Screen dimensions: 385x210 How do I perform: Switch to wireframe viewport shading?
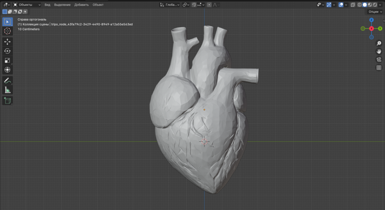[360, 5]
